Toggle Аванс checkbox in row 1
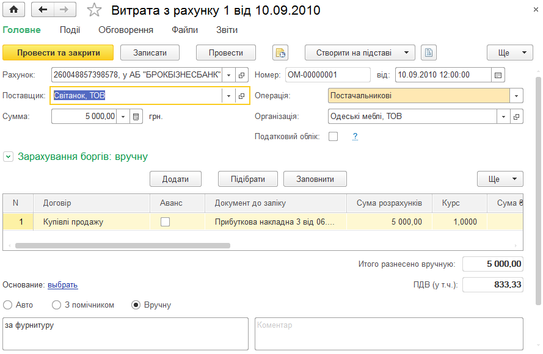Screen dimensions: 543x354 point(165,222)
